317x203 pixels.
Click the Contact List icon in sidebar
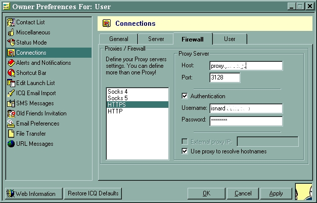click(x=11, y=22)
